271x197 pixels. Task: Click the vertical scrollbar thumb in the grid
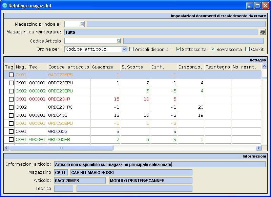click(x=264, y=78)
